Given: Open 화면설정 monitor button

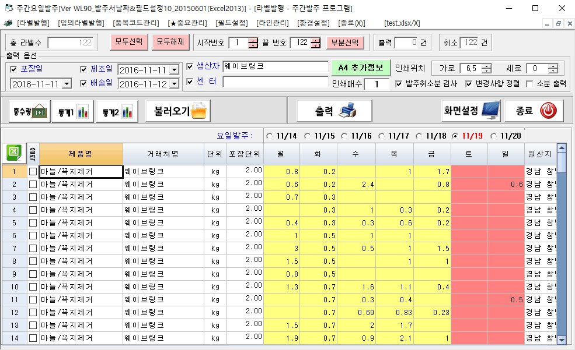Looking at the screenshot, I should coord(471,110).
